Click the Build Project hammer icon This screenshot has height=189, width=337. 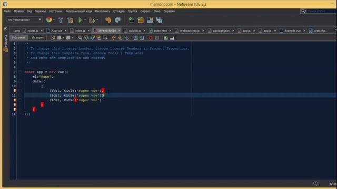click(61, 20)
